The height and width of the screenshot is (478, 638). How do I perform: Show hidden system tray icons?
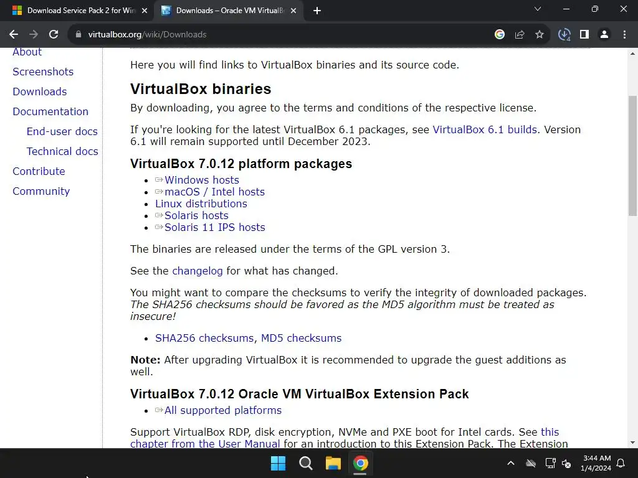[511, 463]
